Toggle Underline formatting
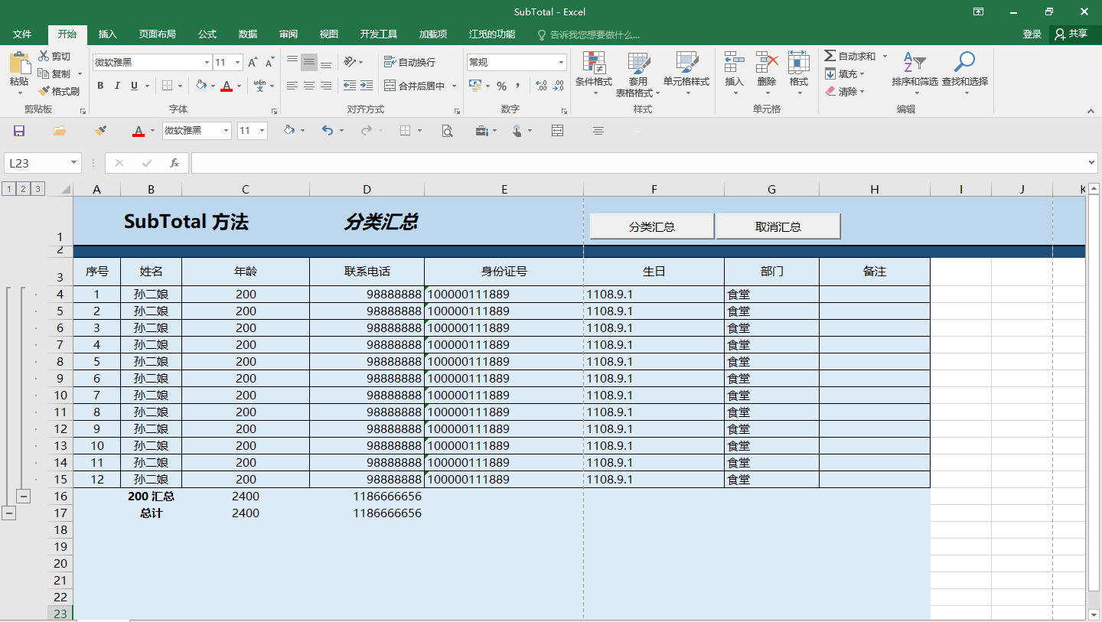1102x622 pixels. tap(134, 86)
